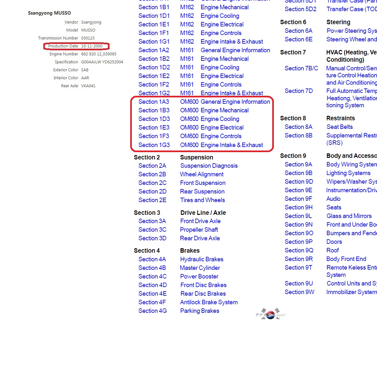Screen dimensions: 377x387
Task: Open Seat Belts under Restraints
Action: click(339, 127)
